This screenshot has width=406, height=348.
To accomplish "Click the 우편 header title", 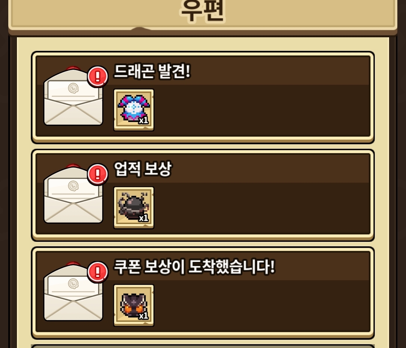I will point(203,11).
